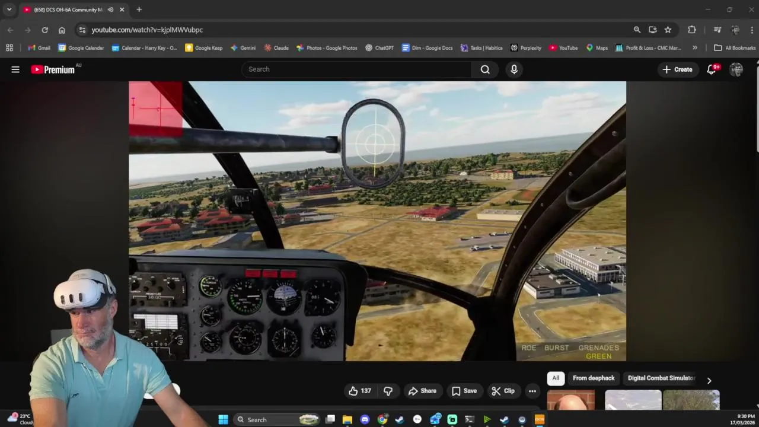Open the Chrome extensions puzzle icon
Viewport: 759px width, 427px height.
692,30
